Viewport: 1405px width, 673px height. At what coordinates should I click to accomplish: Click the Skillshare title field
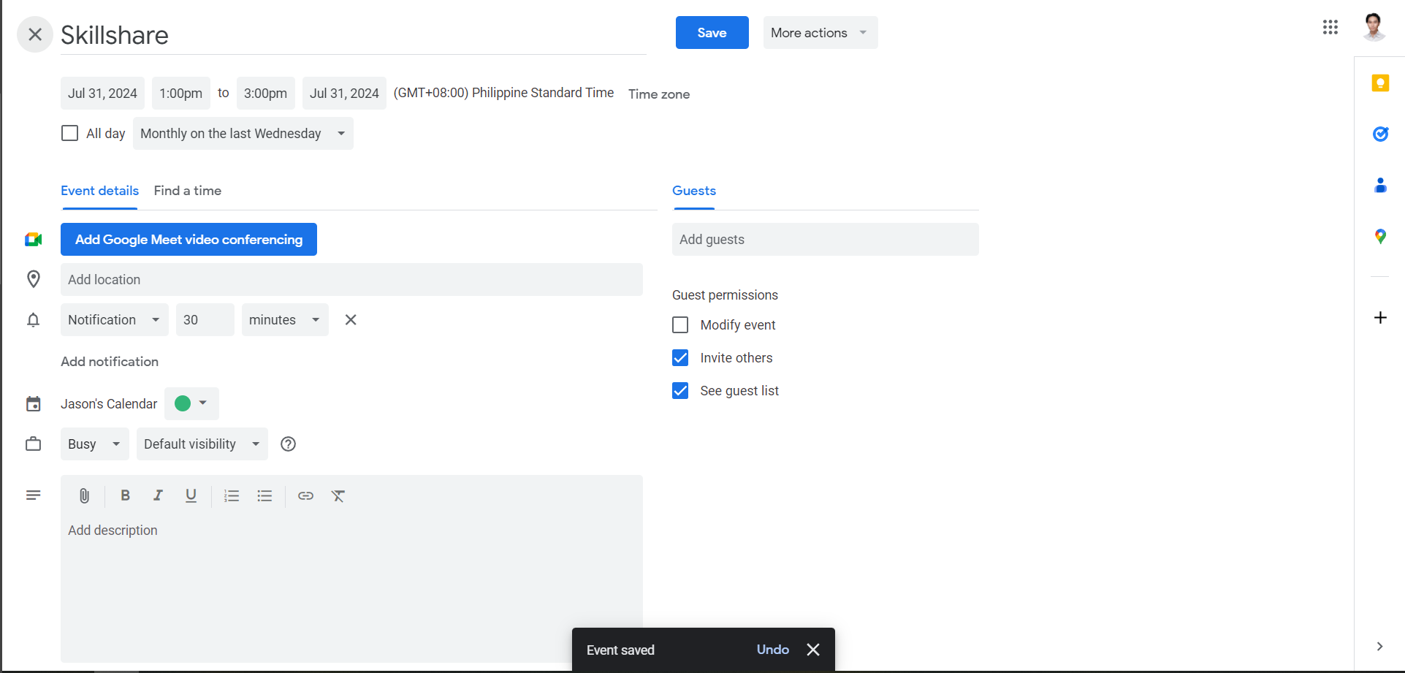[354, 35]
